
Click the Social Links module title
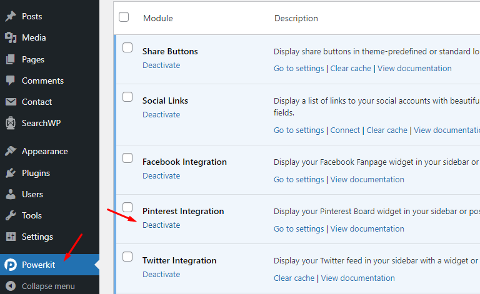pos(165,100)
